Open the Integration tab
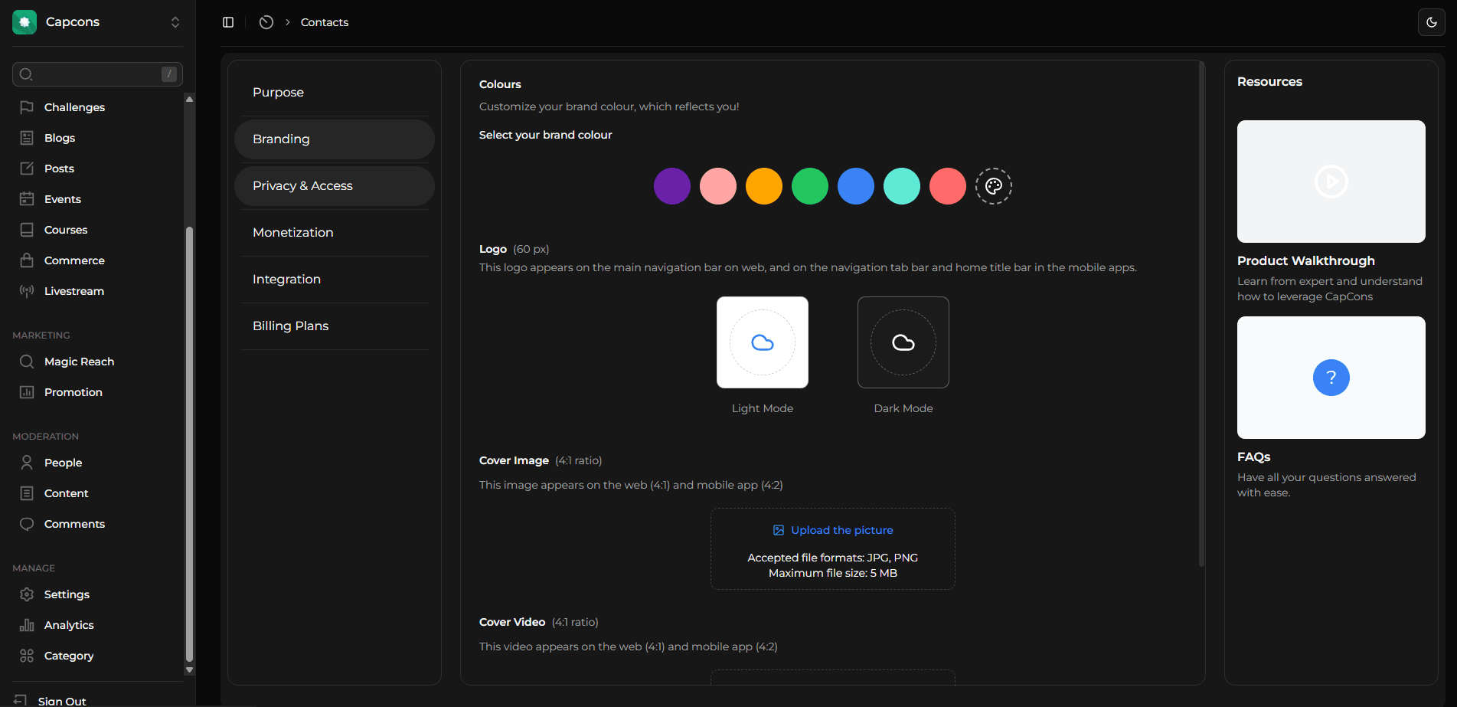Viewport: 1457px width, 707px height. (335, 280)
